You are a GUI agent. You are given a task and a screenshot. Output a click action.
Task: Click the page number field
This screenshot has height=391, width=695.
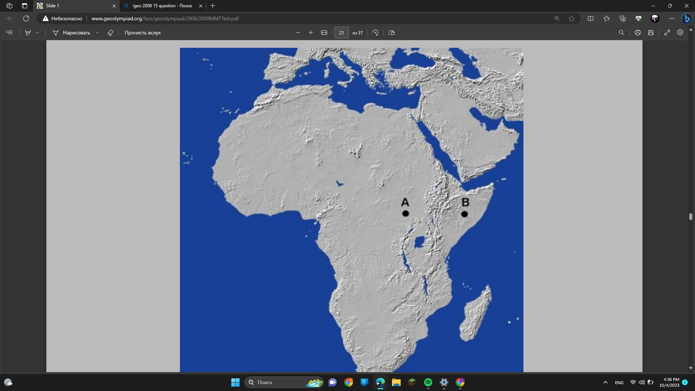tap(341, 33)
